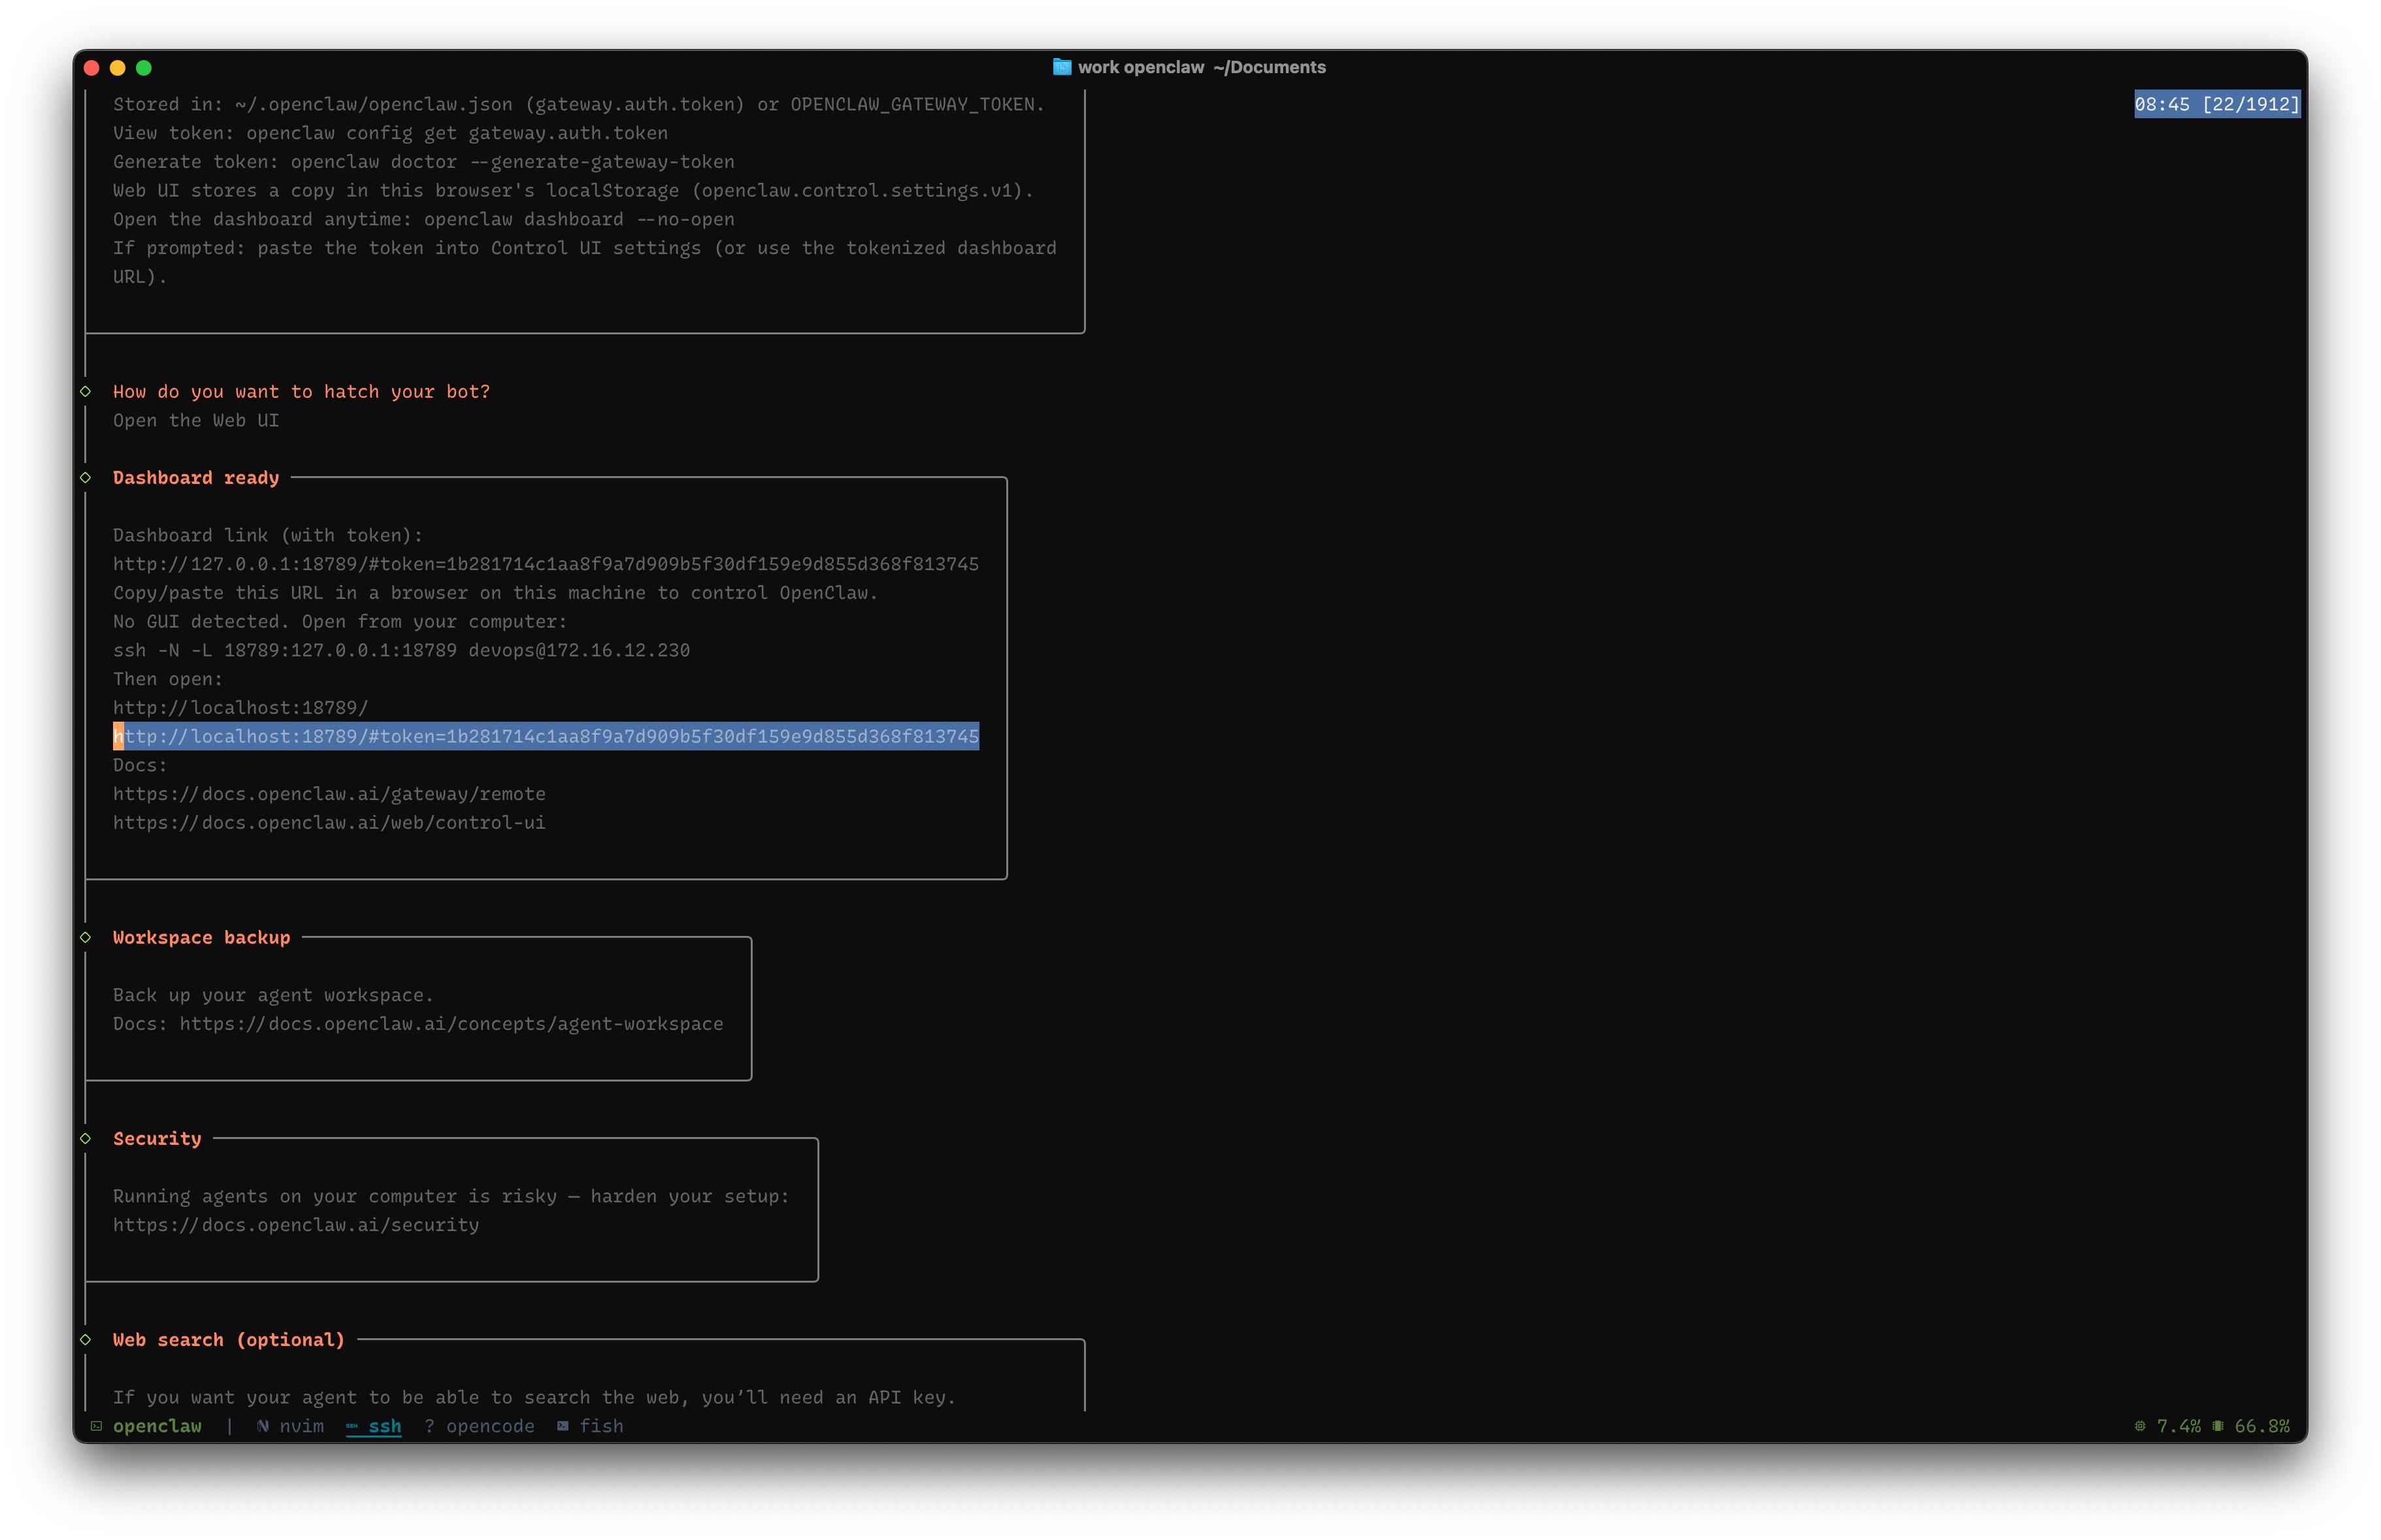Click the highlighted localhost token URL
Viewport: 2381px width, 1540px height.
click(x=546, y=737)
